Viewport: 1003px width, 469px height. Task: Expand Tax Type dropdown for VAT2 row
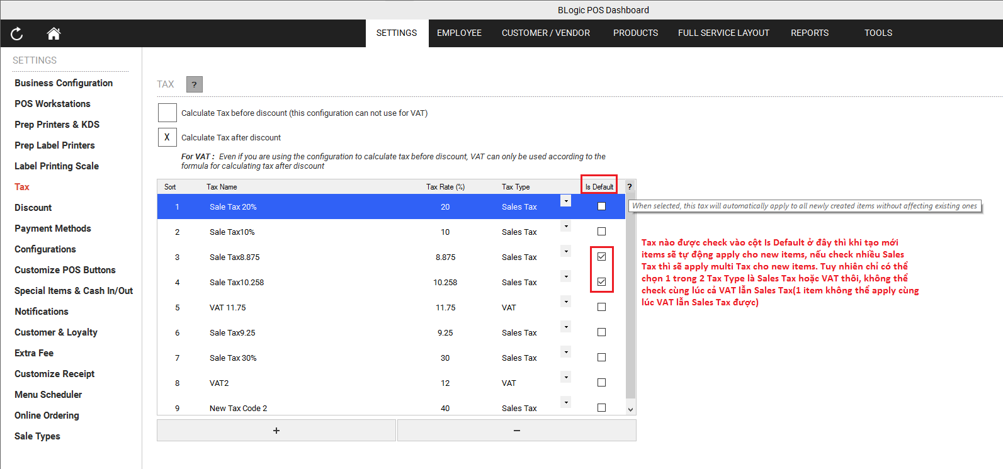566,377
